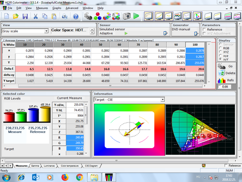The image size is (242, 182).
Task: Open CIE diagram view toolbar icon
Action: click(x=198, y=16)
